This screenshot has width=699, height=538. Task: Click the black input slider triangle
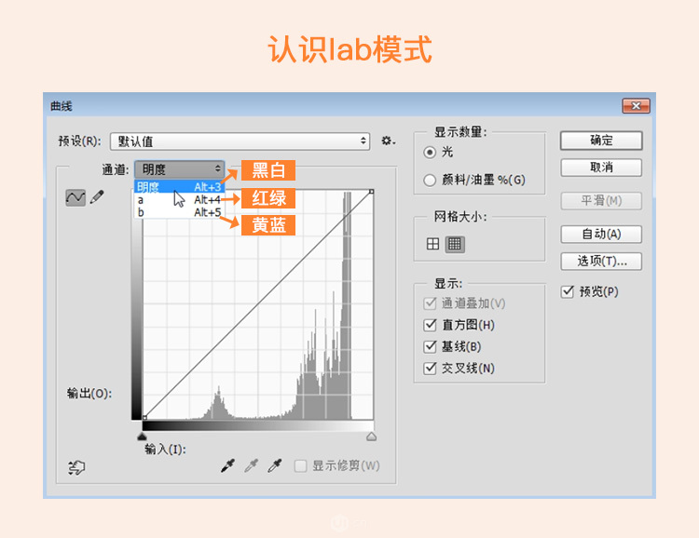tap(142, 436)
